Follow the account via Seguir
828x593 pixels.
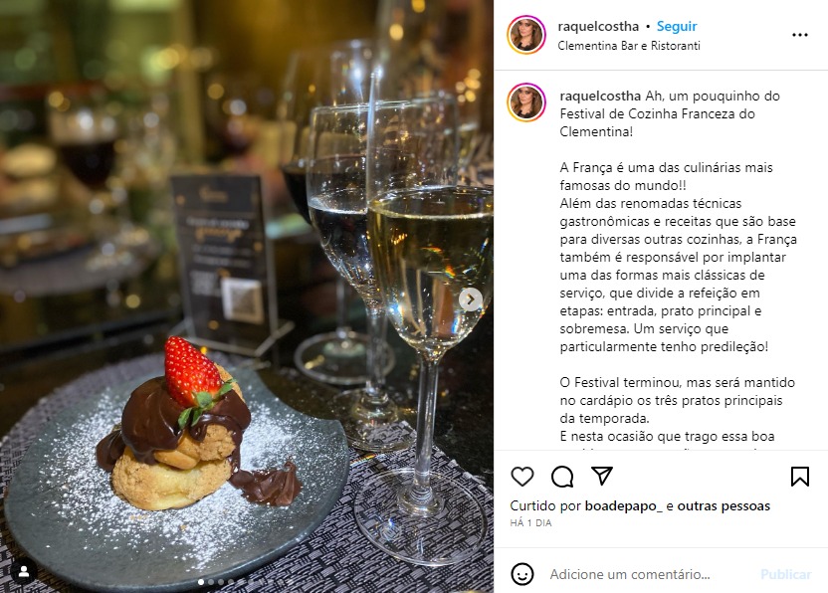click(x=677, y=27)
